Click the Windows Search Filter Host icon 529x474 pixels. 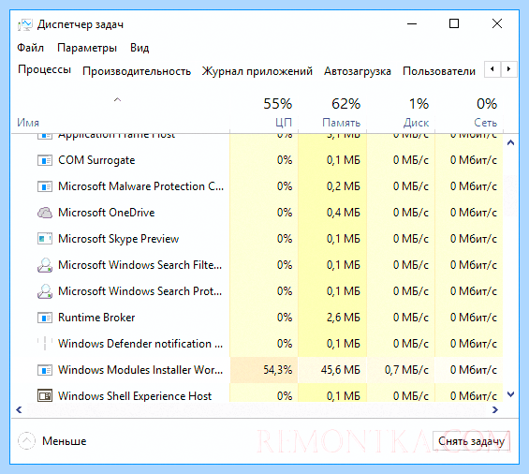45,265
